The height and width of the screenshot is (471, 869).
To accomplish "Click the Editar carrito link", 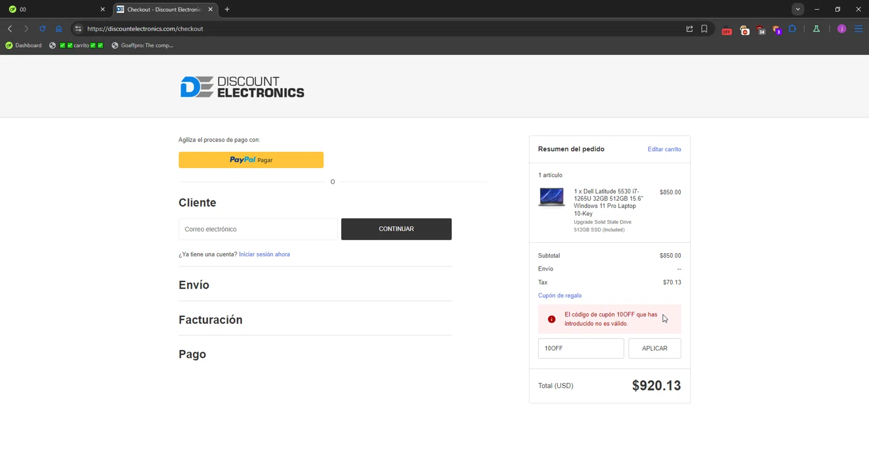I will click(x=664, y=149).
